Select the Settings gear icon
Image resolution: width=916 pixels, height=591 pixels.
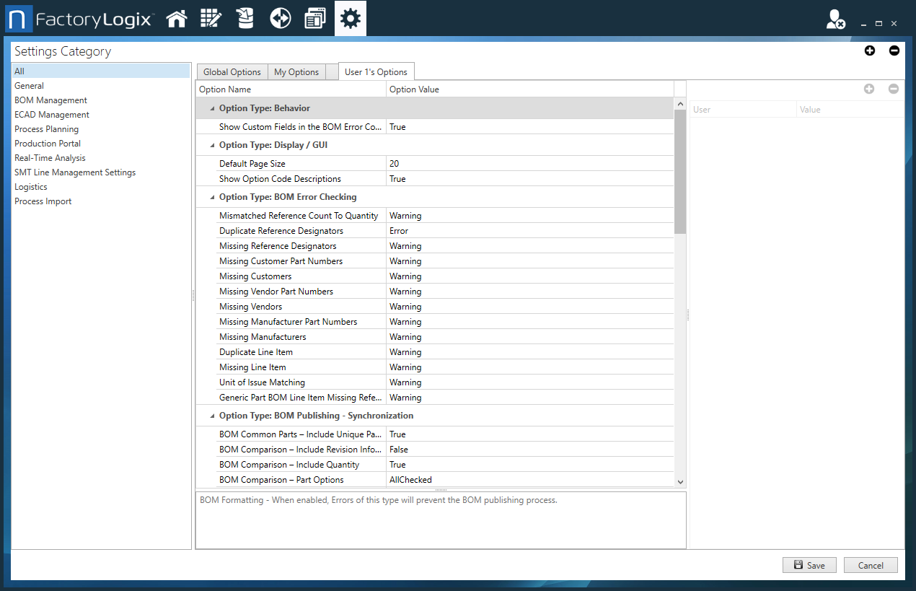point(350,17)
